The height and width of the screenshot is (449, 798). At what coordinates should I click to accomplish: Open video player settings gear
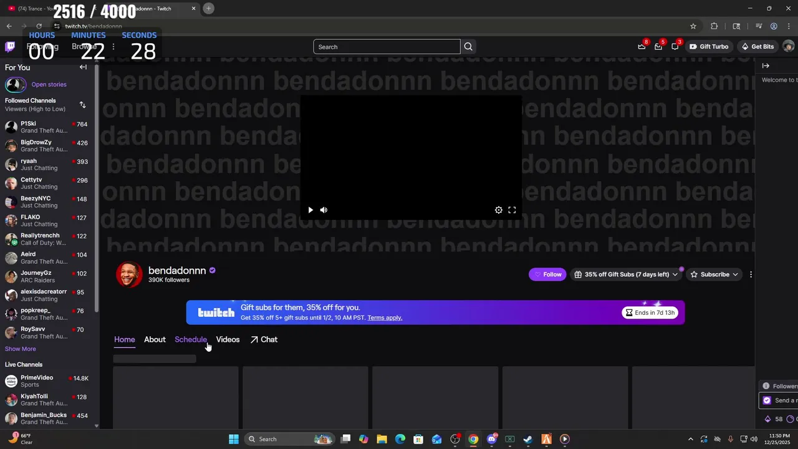pyautogui.click(x=499, y=210)
